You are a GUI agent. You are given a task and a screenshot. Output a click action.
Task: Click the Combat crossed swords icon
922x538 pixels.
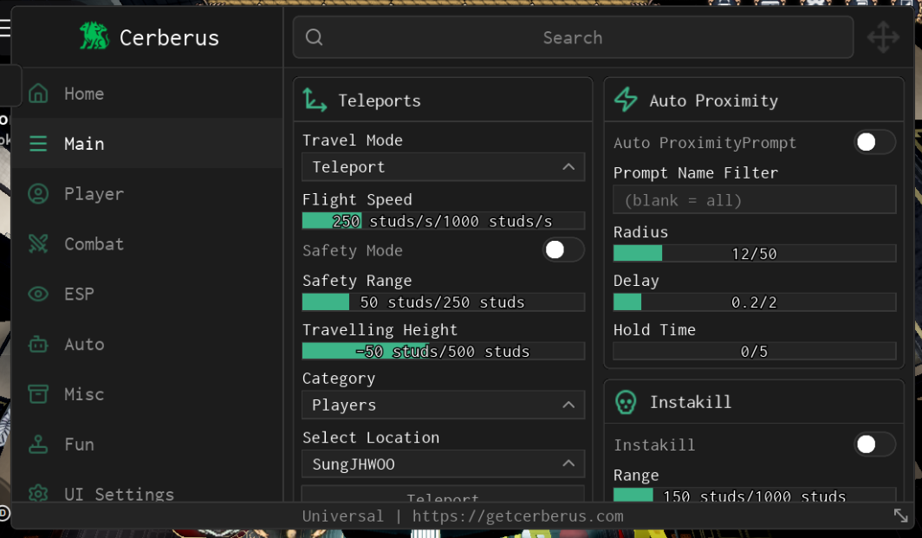[x=38, y=244]
